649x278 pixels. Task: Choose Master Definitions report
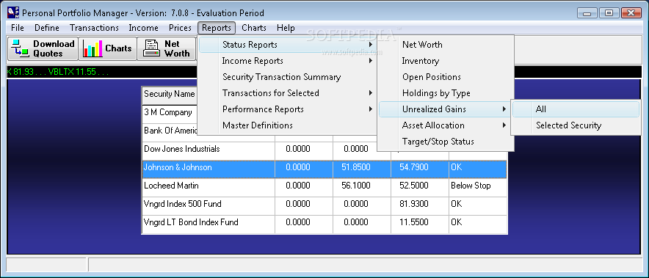pyautogui.click(x=287, y=125)
